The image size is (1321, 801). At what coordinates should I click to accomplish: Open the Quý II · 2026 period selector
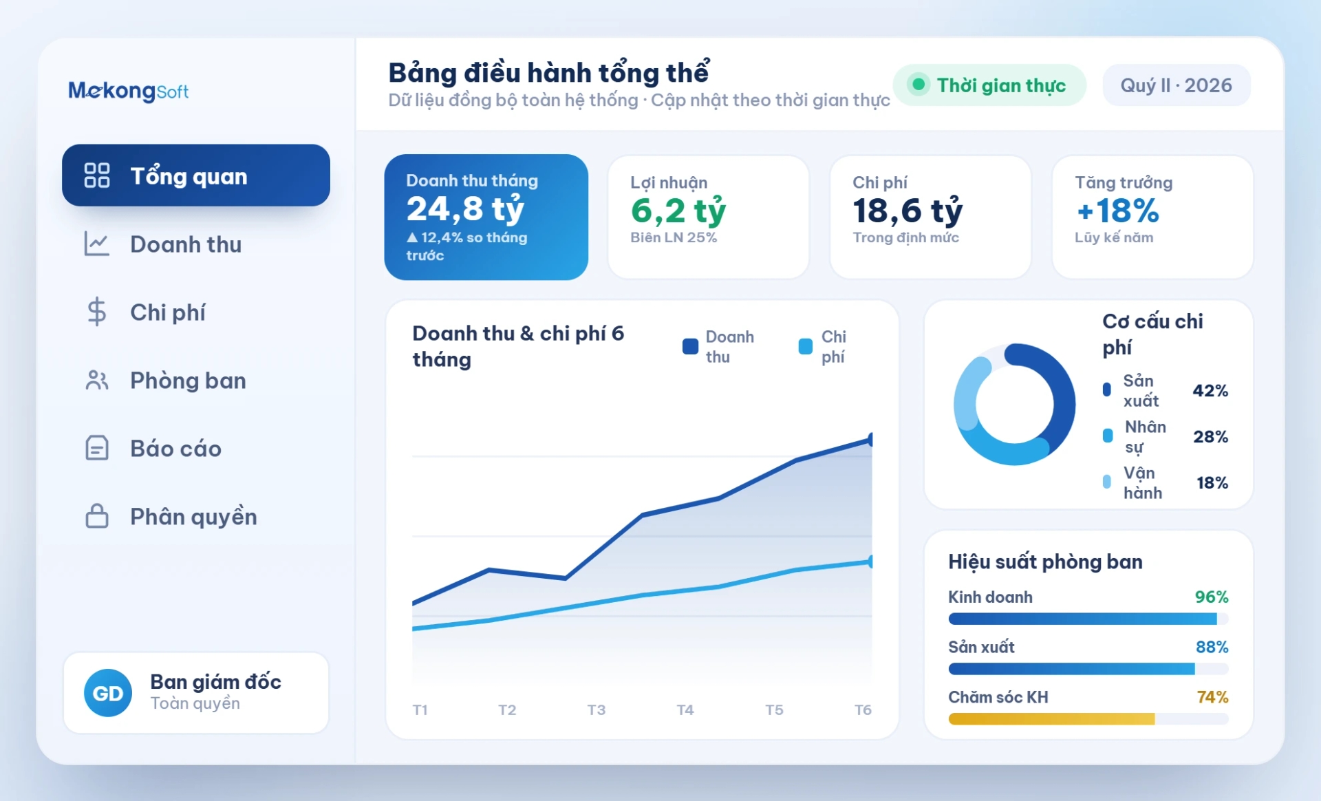pyautogui.click(x=1176, y=85)
